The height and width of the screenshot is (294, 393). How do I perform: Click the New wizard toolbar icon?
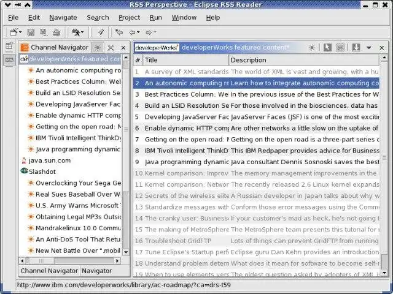(x=14, y=32)
